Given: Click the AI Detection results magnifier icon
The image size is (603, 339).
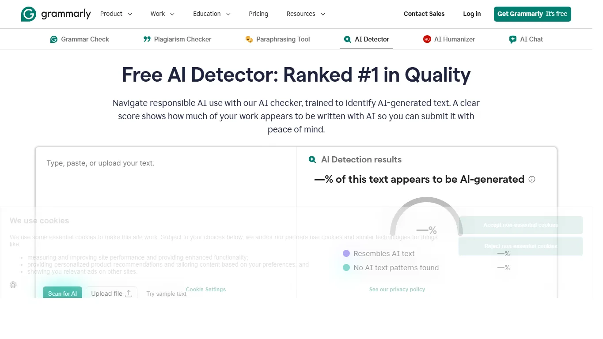Looking at the screenshot, I should [312, 159].
